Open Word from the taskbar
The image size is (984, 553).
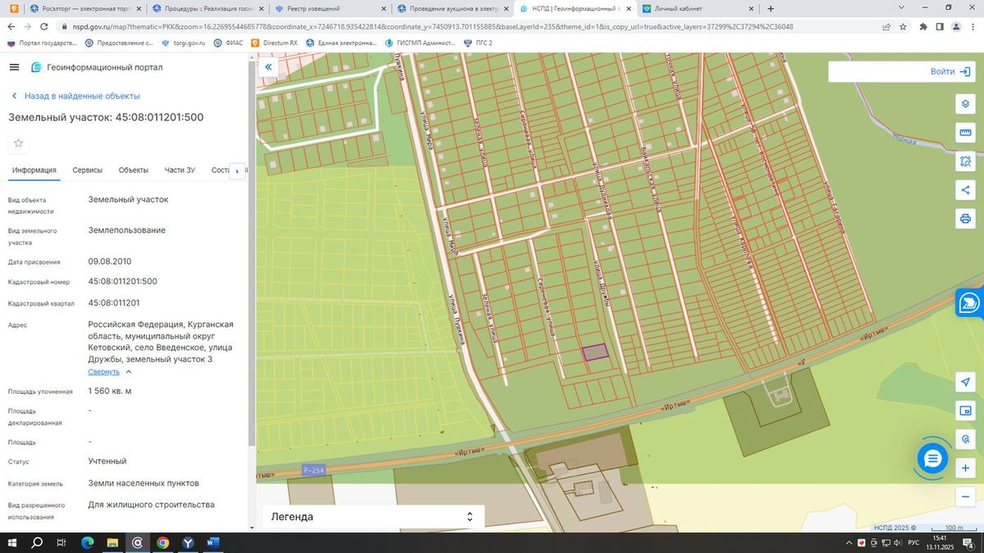tap(212, 542)
